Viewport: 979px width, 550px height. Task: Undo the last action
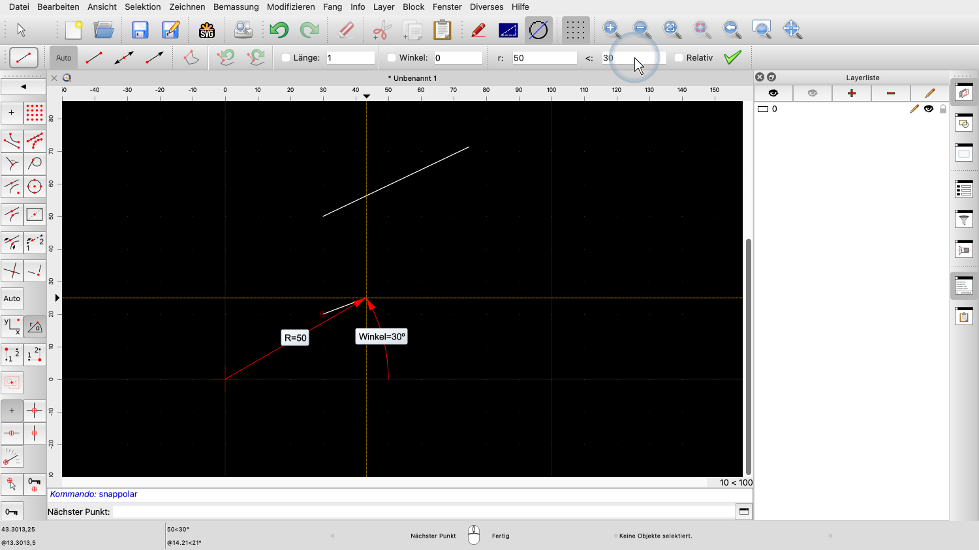click(279, 30)
